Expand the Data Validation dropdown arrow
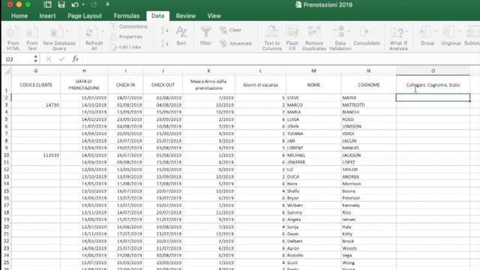This screenshot has height=270, width=480. tap(349, 31)
